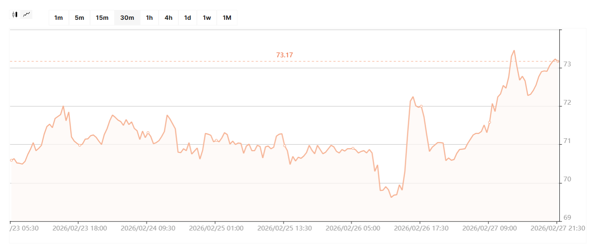The width and height of the screenshot is (589, 249).
Task: Click the 73.17 current price label
Action: tap(284, 55)
